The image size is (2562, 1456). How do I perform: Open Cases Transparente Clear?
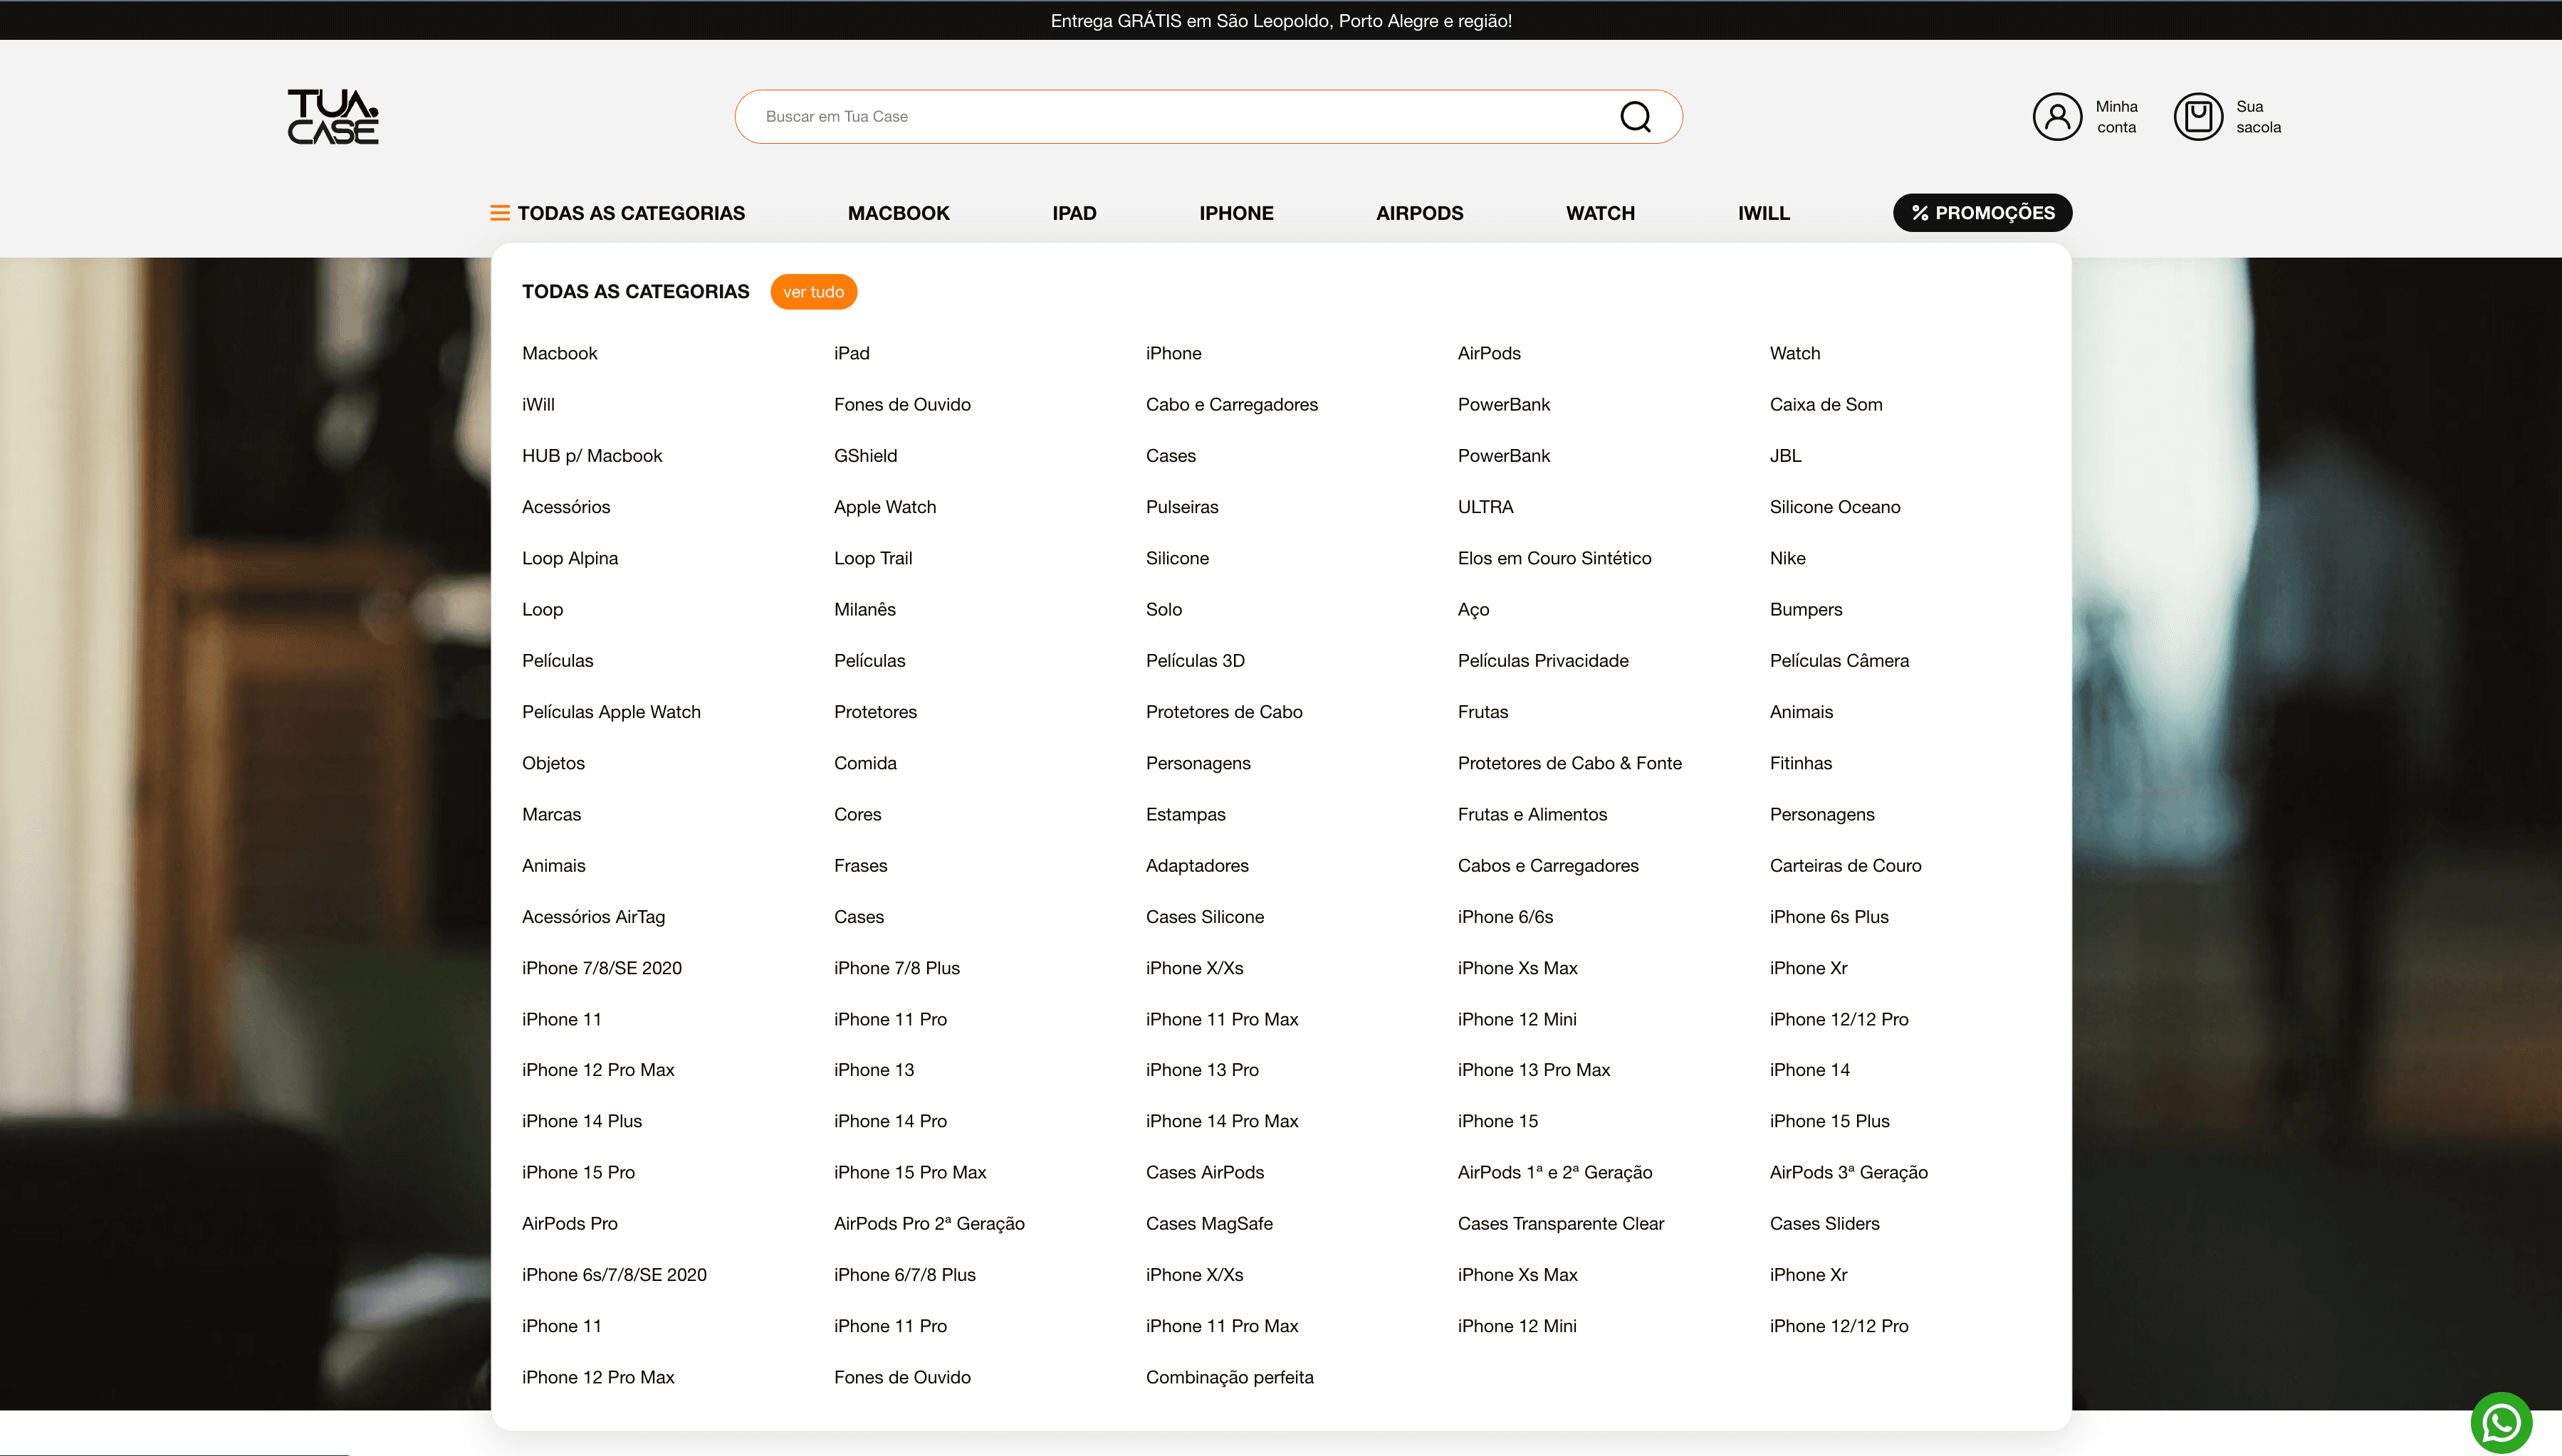click(1561, 1223)
